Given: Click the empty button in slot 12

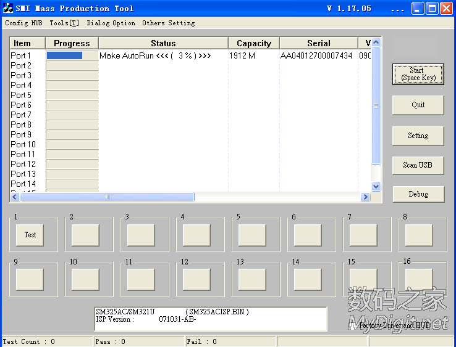Looking at the screenshot, I should point(196,279).
